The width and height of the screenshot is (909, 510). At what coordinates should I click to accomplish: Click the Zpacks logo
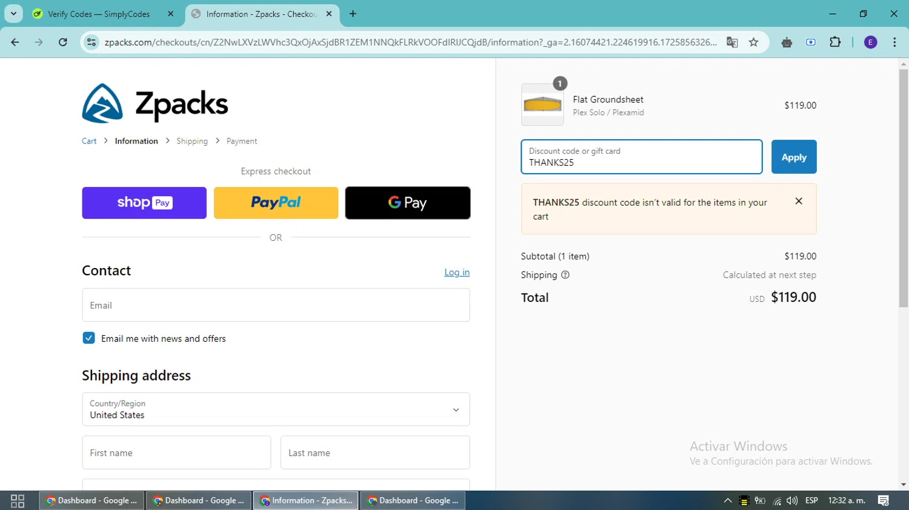(155, 103)
